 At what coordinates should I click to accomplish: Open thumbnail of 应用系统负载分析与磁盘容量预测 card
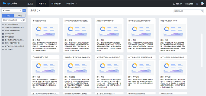tap(77, 68)
